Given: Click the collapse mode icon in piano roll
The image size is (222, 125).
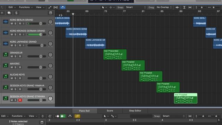Looking at the screenshot, I should 43,116.
